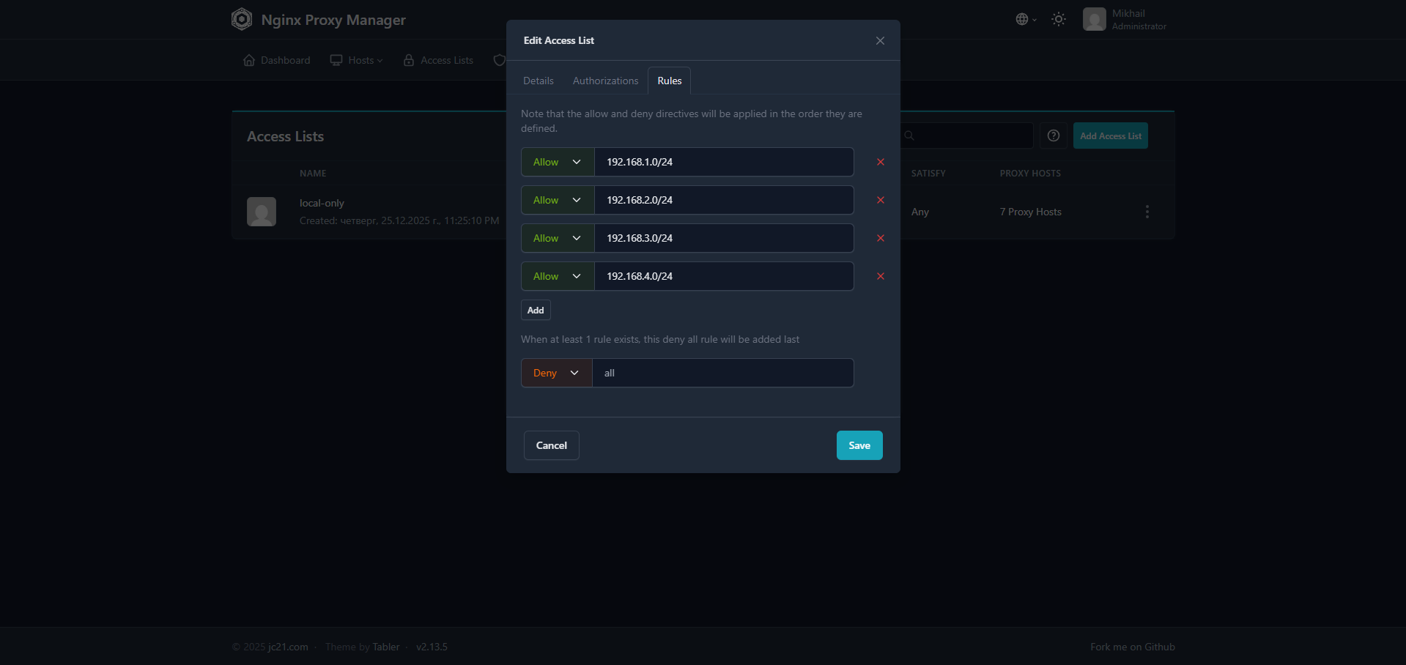The height and width of the screenshot is (665, 1406).
Task: Open Allow dropdown for 192.168.3.0/24
Action: pos(558,238)
